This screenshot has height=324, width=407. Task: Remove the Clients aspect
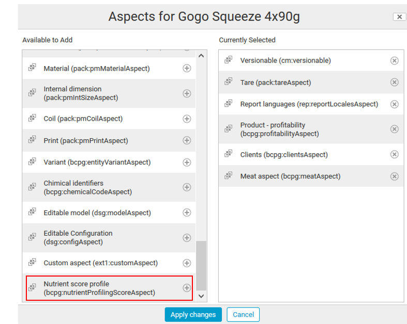tap(394, 154)
